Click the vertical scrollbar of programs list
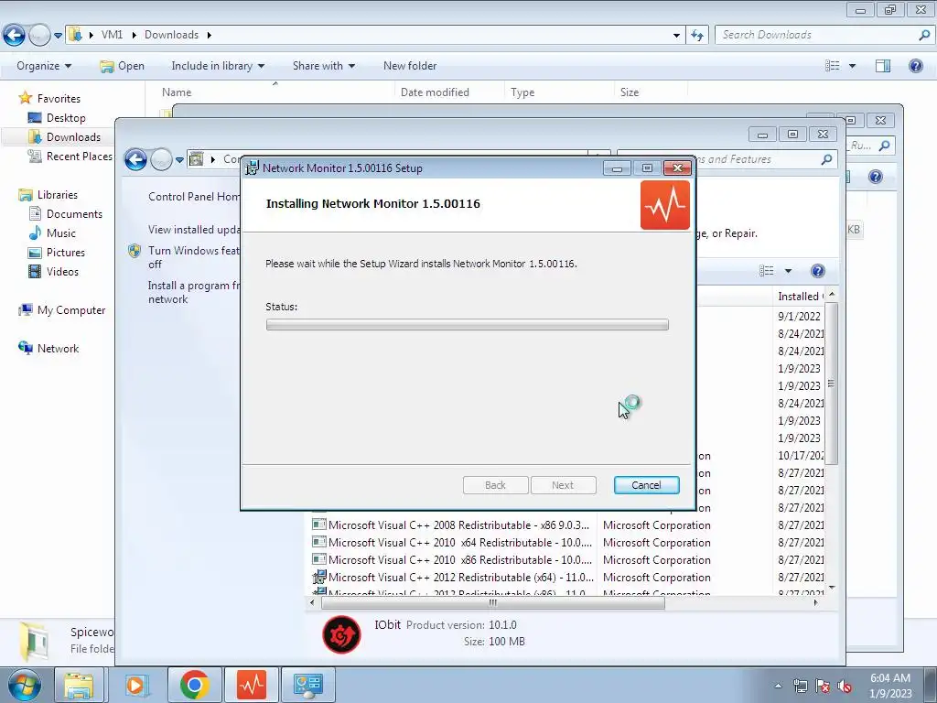Screen dimensions: 937x703 click(x=831, y=384)
